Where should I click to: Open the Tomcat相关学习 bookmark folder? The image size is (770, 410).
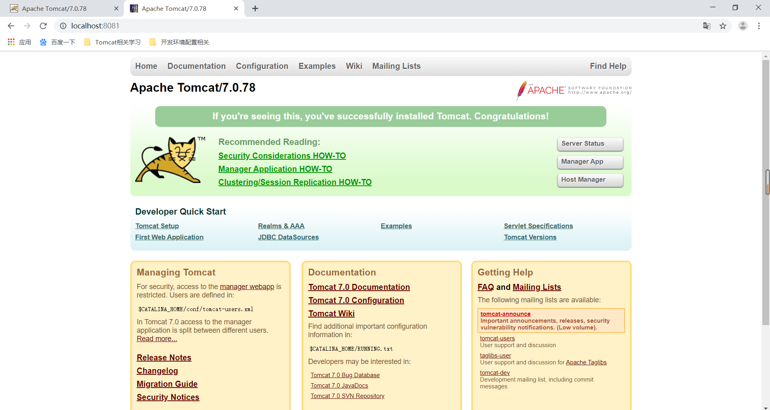pyautogui.click(x=113, y=42)
